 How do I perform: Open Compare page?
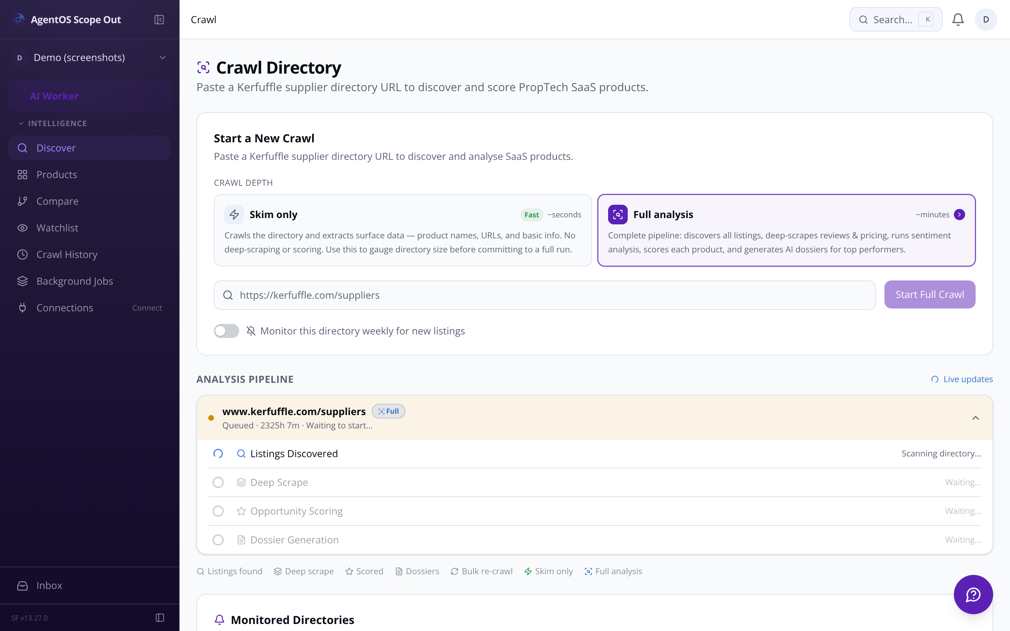89,201
